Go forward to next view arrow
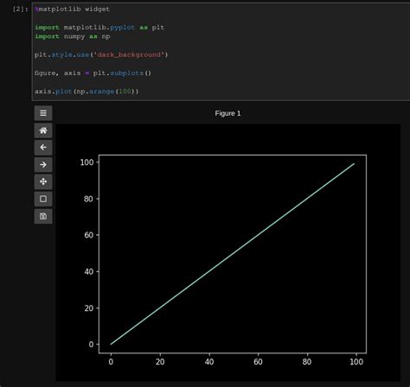Image resolution: width=410 pixels, height=387 pixels. (43, 165)
